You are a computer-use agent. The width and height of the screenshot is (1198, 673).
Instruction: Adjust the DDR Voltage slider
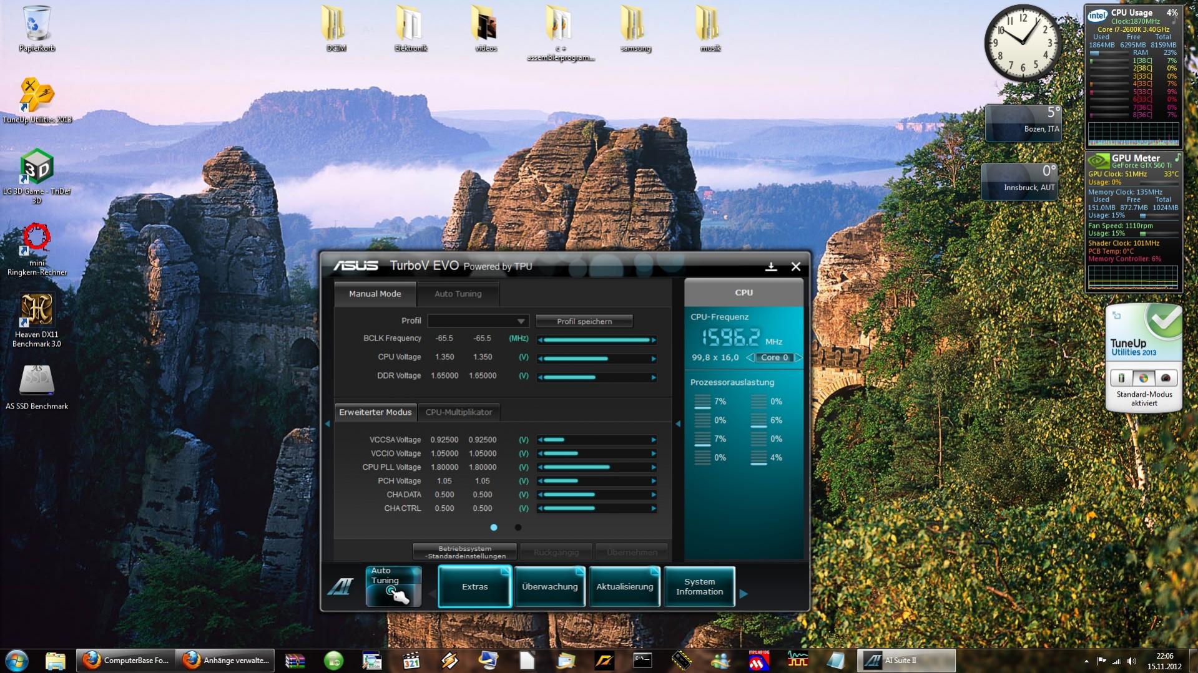[597, 377]
